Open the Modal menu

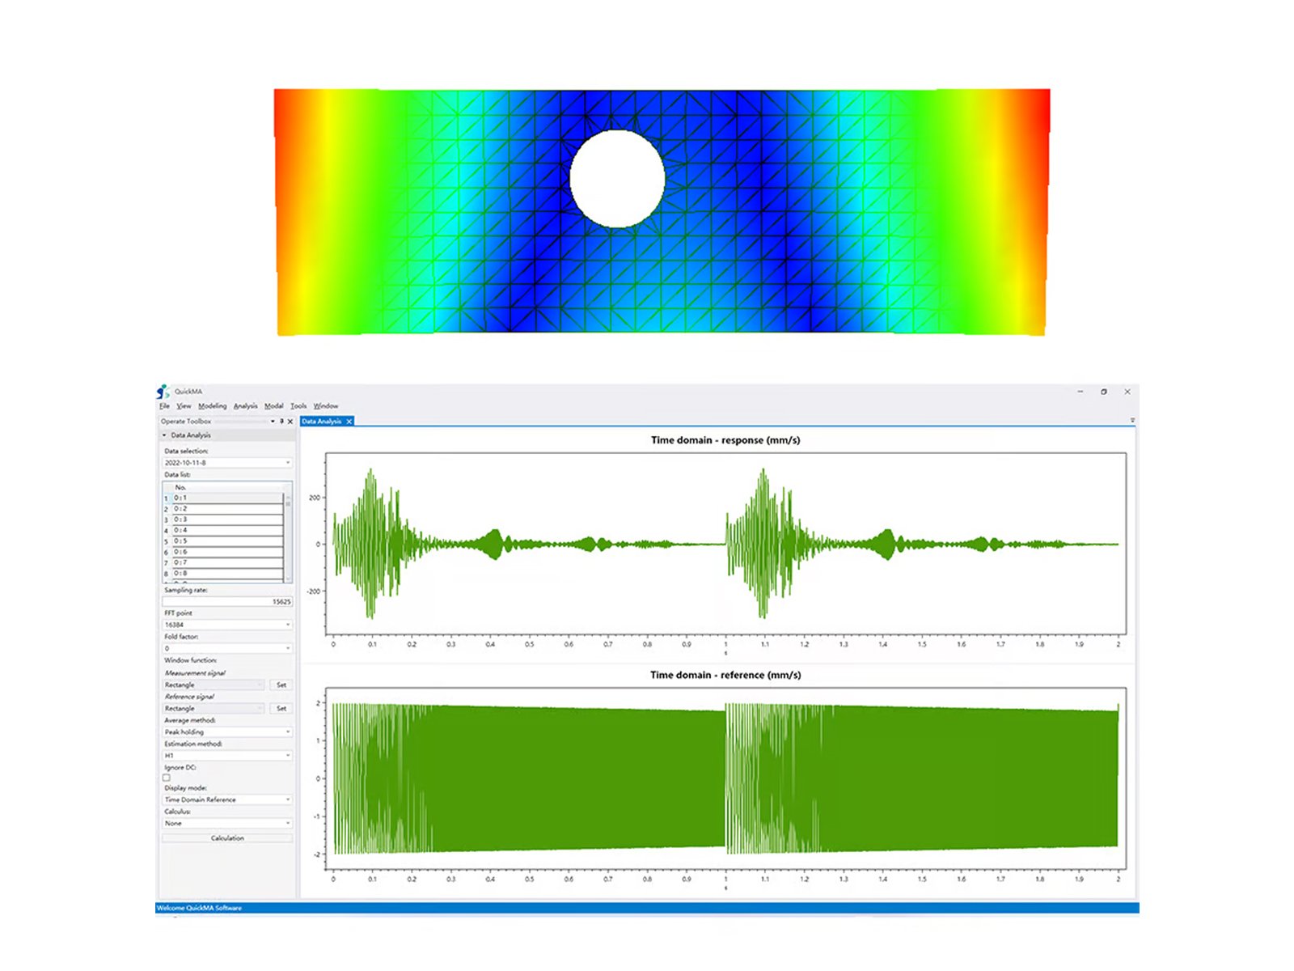(x=273, y=406)
